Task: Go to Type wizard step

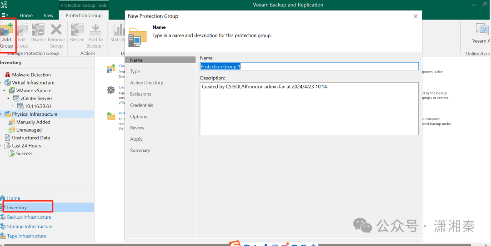Action: pos(135,71)
